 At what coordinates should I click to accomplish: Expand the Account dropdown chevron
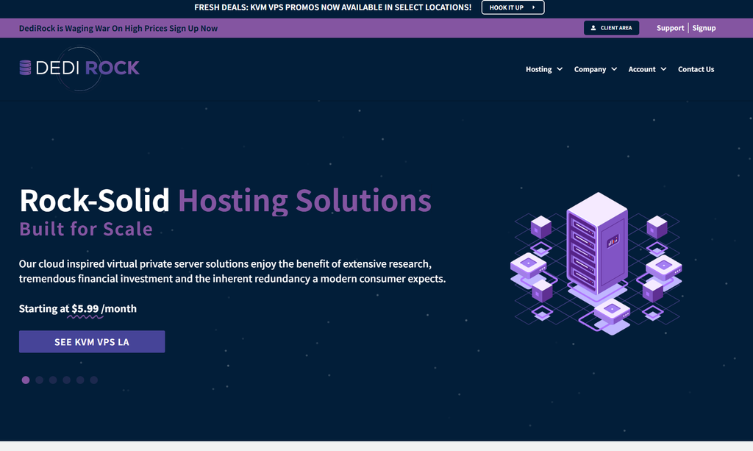click(663, 69)
